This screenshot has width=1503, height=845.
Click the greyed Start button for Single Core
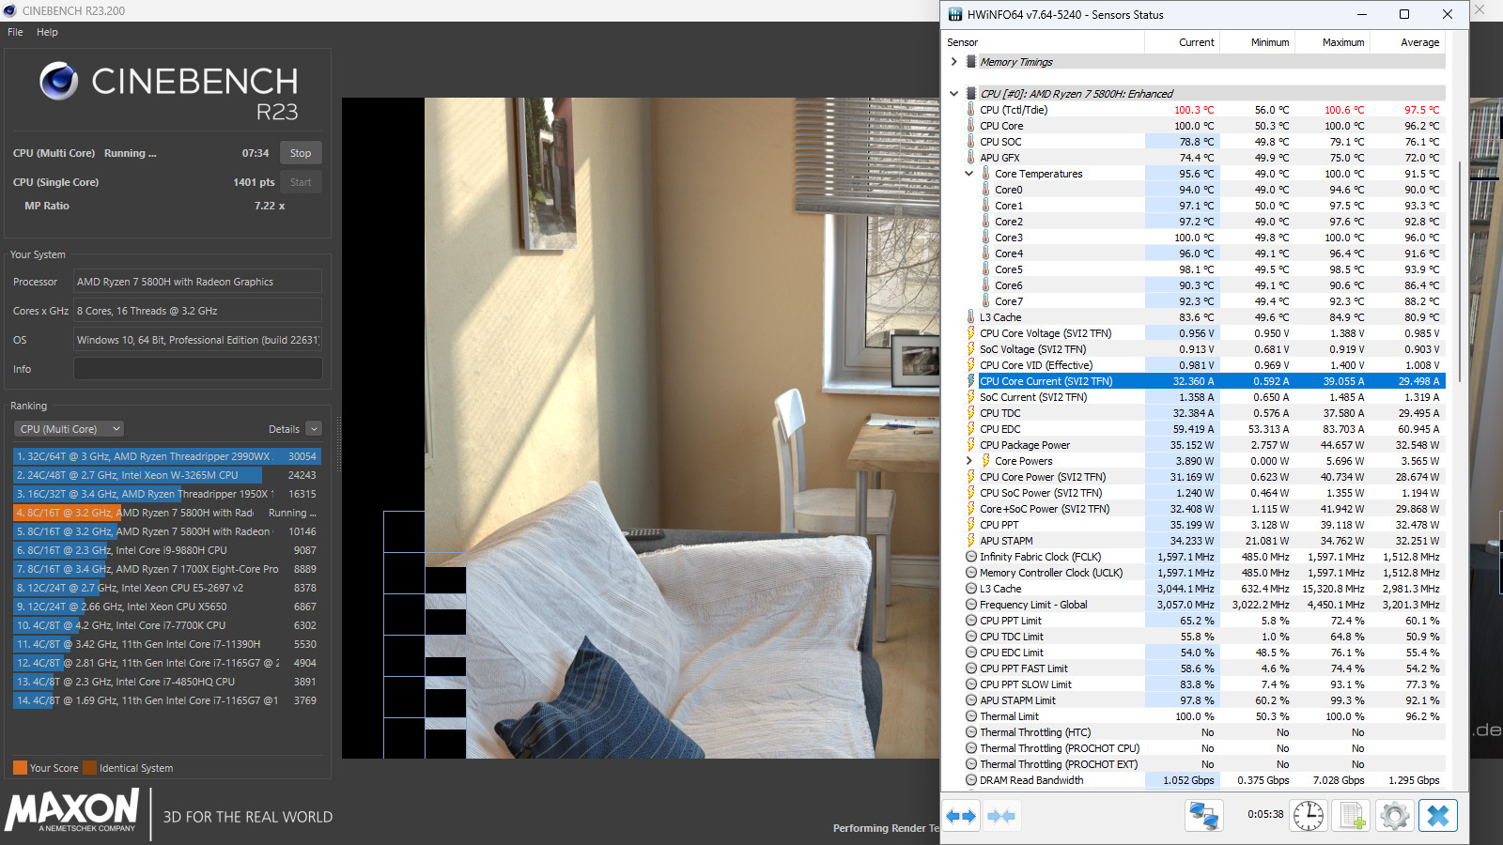(301, 182)
